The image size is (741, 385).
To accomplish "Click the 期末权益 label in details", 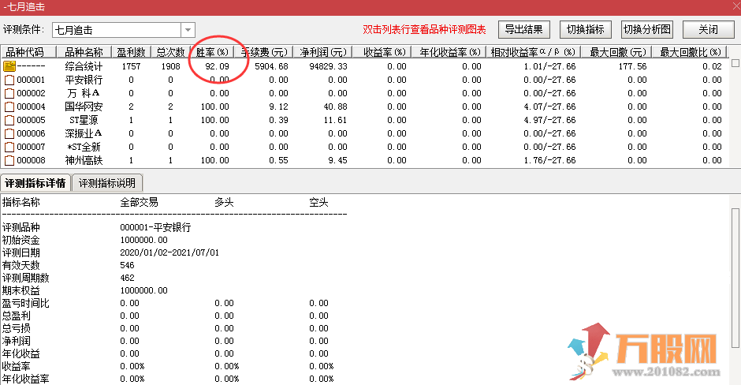I will click(20, 290).
